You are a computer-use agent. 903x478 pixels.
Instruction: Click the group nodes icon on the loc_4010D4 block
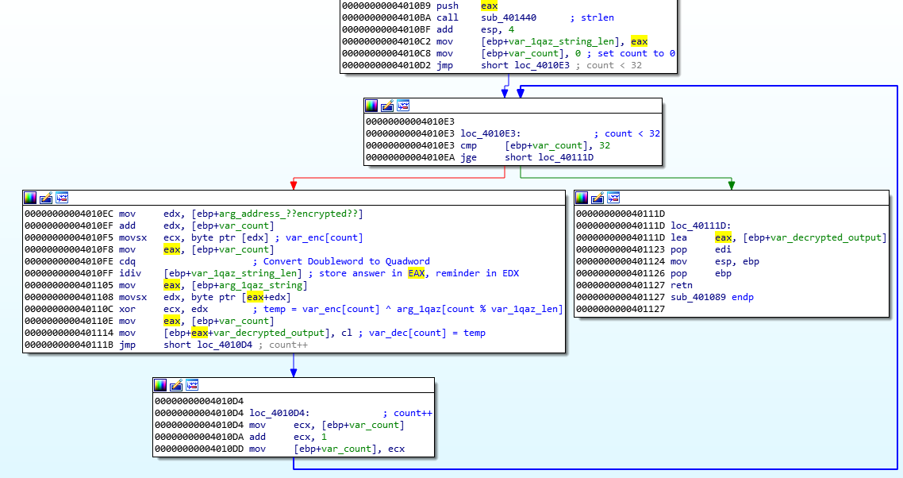(192, 385)
